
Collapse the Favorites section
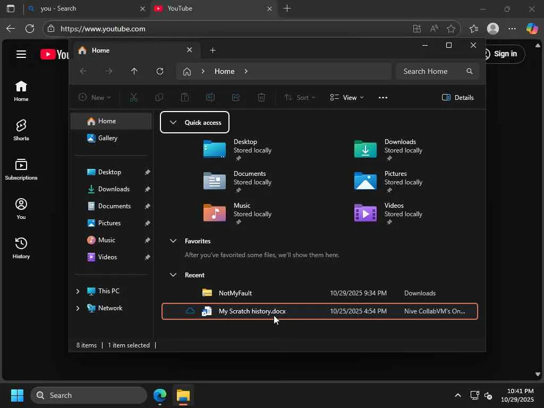pos(173,241)
